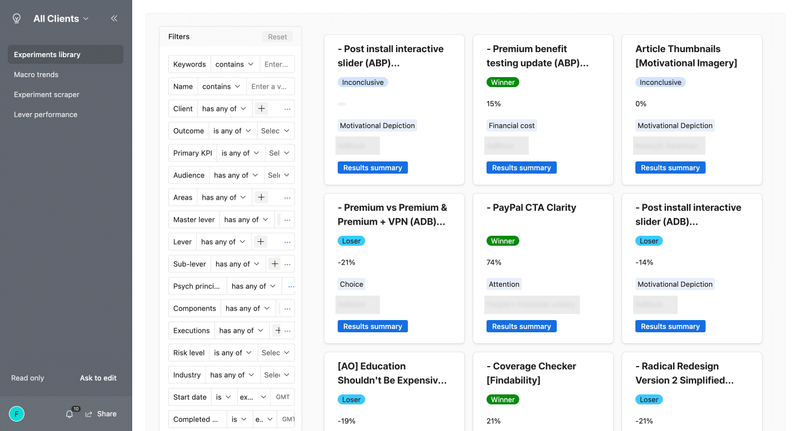Click the plus icon in Areas filter
The width and height of the screenshot is (797, 431).
point(261,197)
